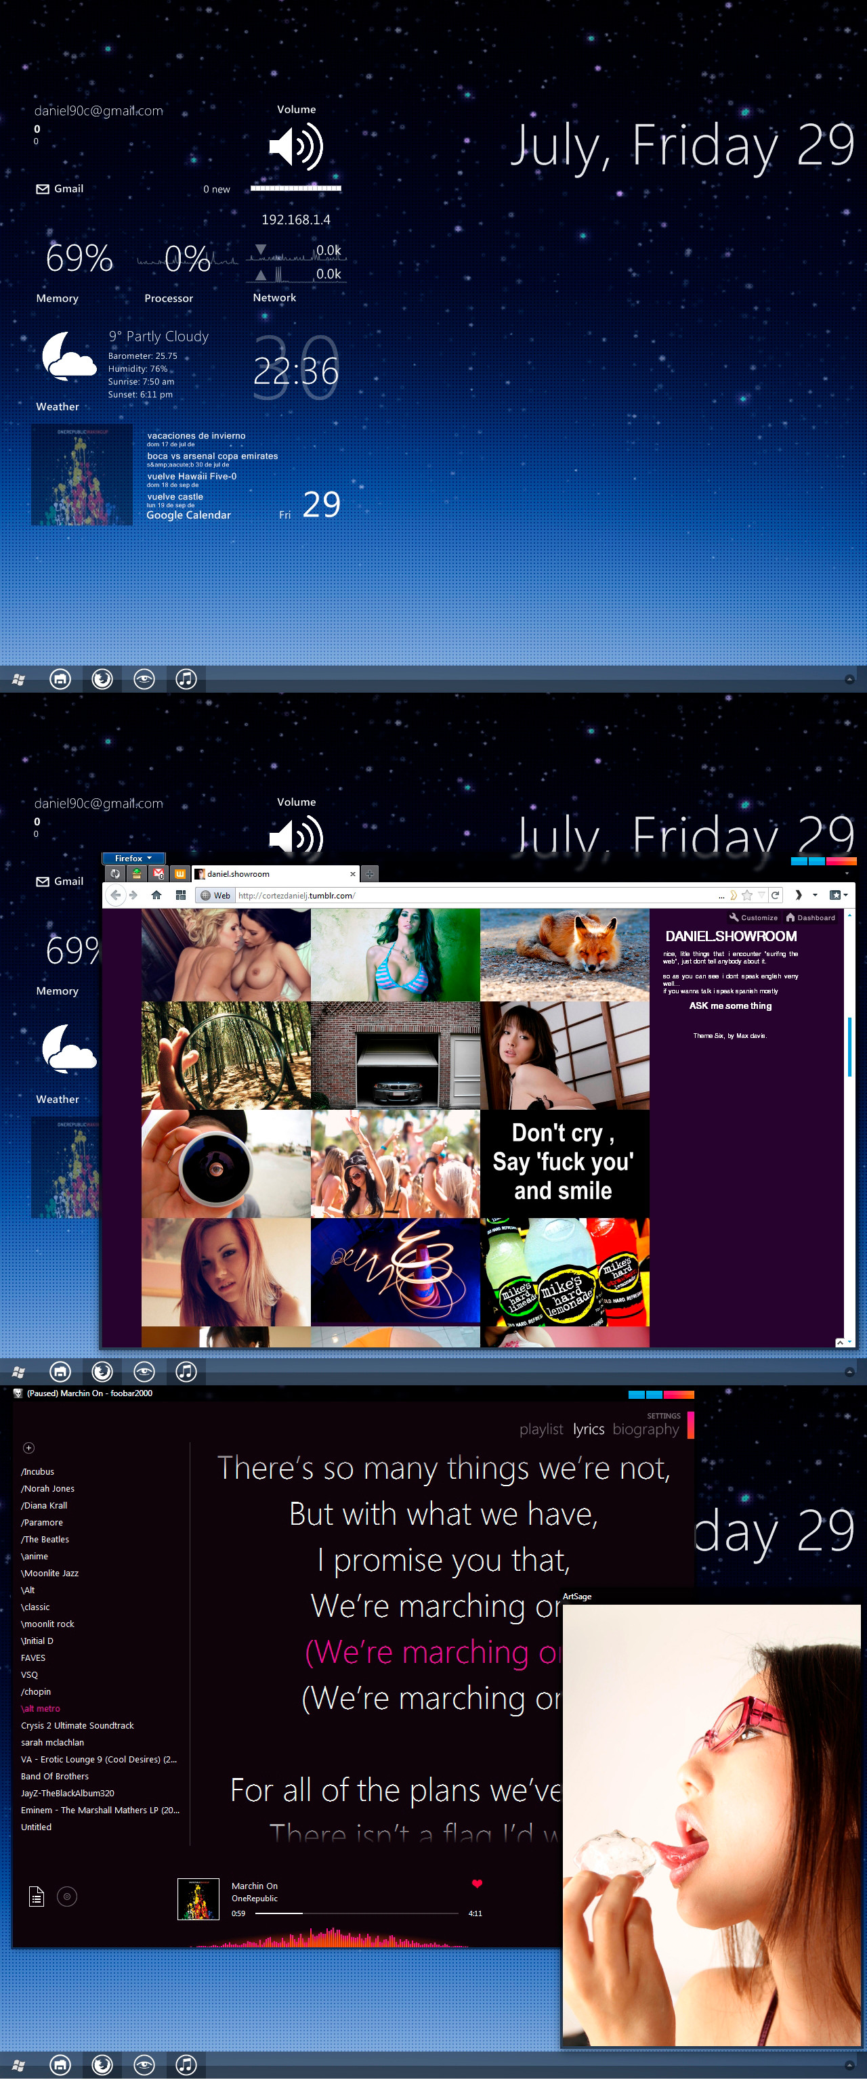Open Gmail envelope on top desktop
The height and width of the screenshot is (2080, 867).
(43, 189)
